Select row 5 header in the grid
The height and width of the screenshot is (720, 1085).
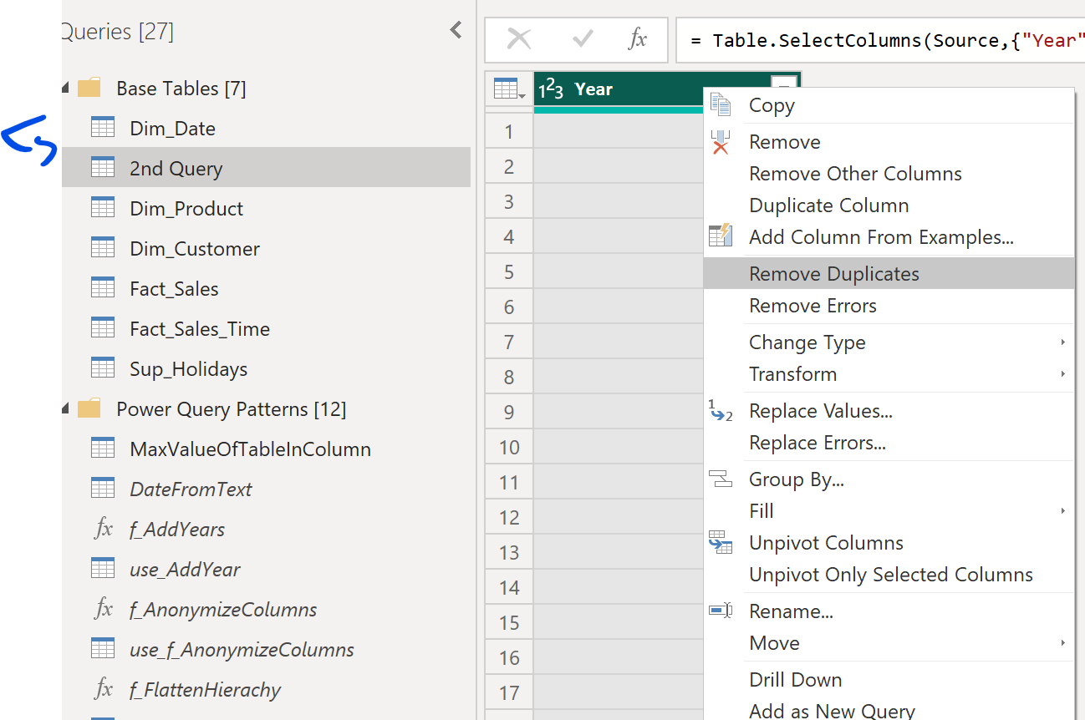click(x=509, y=272)
